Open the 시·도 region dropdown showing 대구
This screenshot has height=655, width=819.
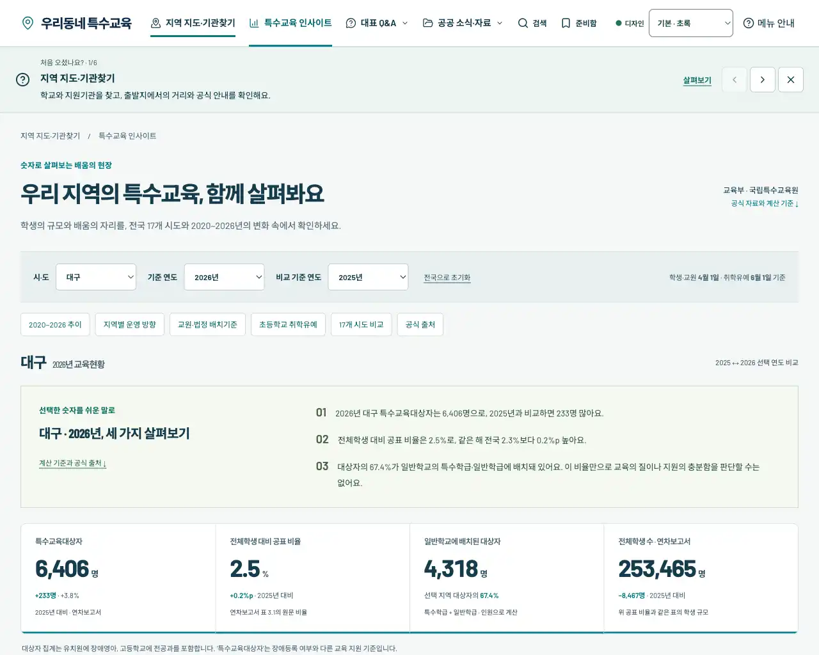(96, 277)
